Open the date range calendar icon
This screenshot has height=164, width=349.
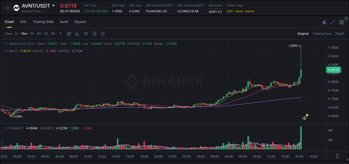click(69, 33)
